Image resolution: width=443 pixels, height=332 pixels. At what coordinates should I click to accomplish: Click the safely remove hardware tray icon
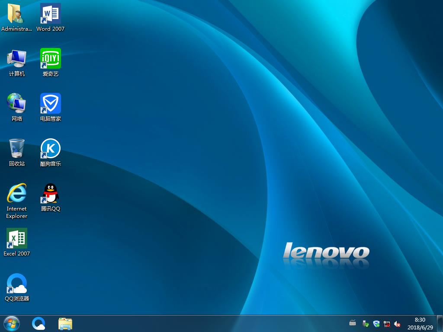tap(366, 323)
